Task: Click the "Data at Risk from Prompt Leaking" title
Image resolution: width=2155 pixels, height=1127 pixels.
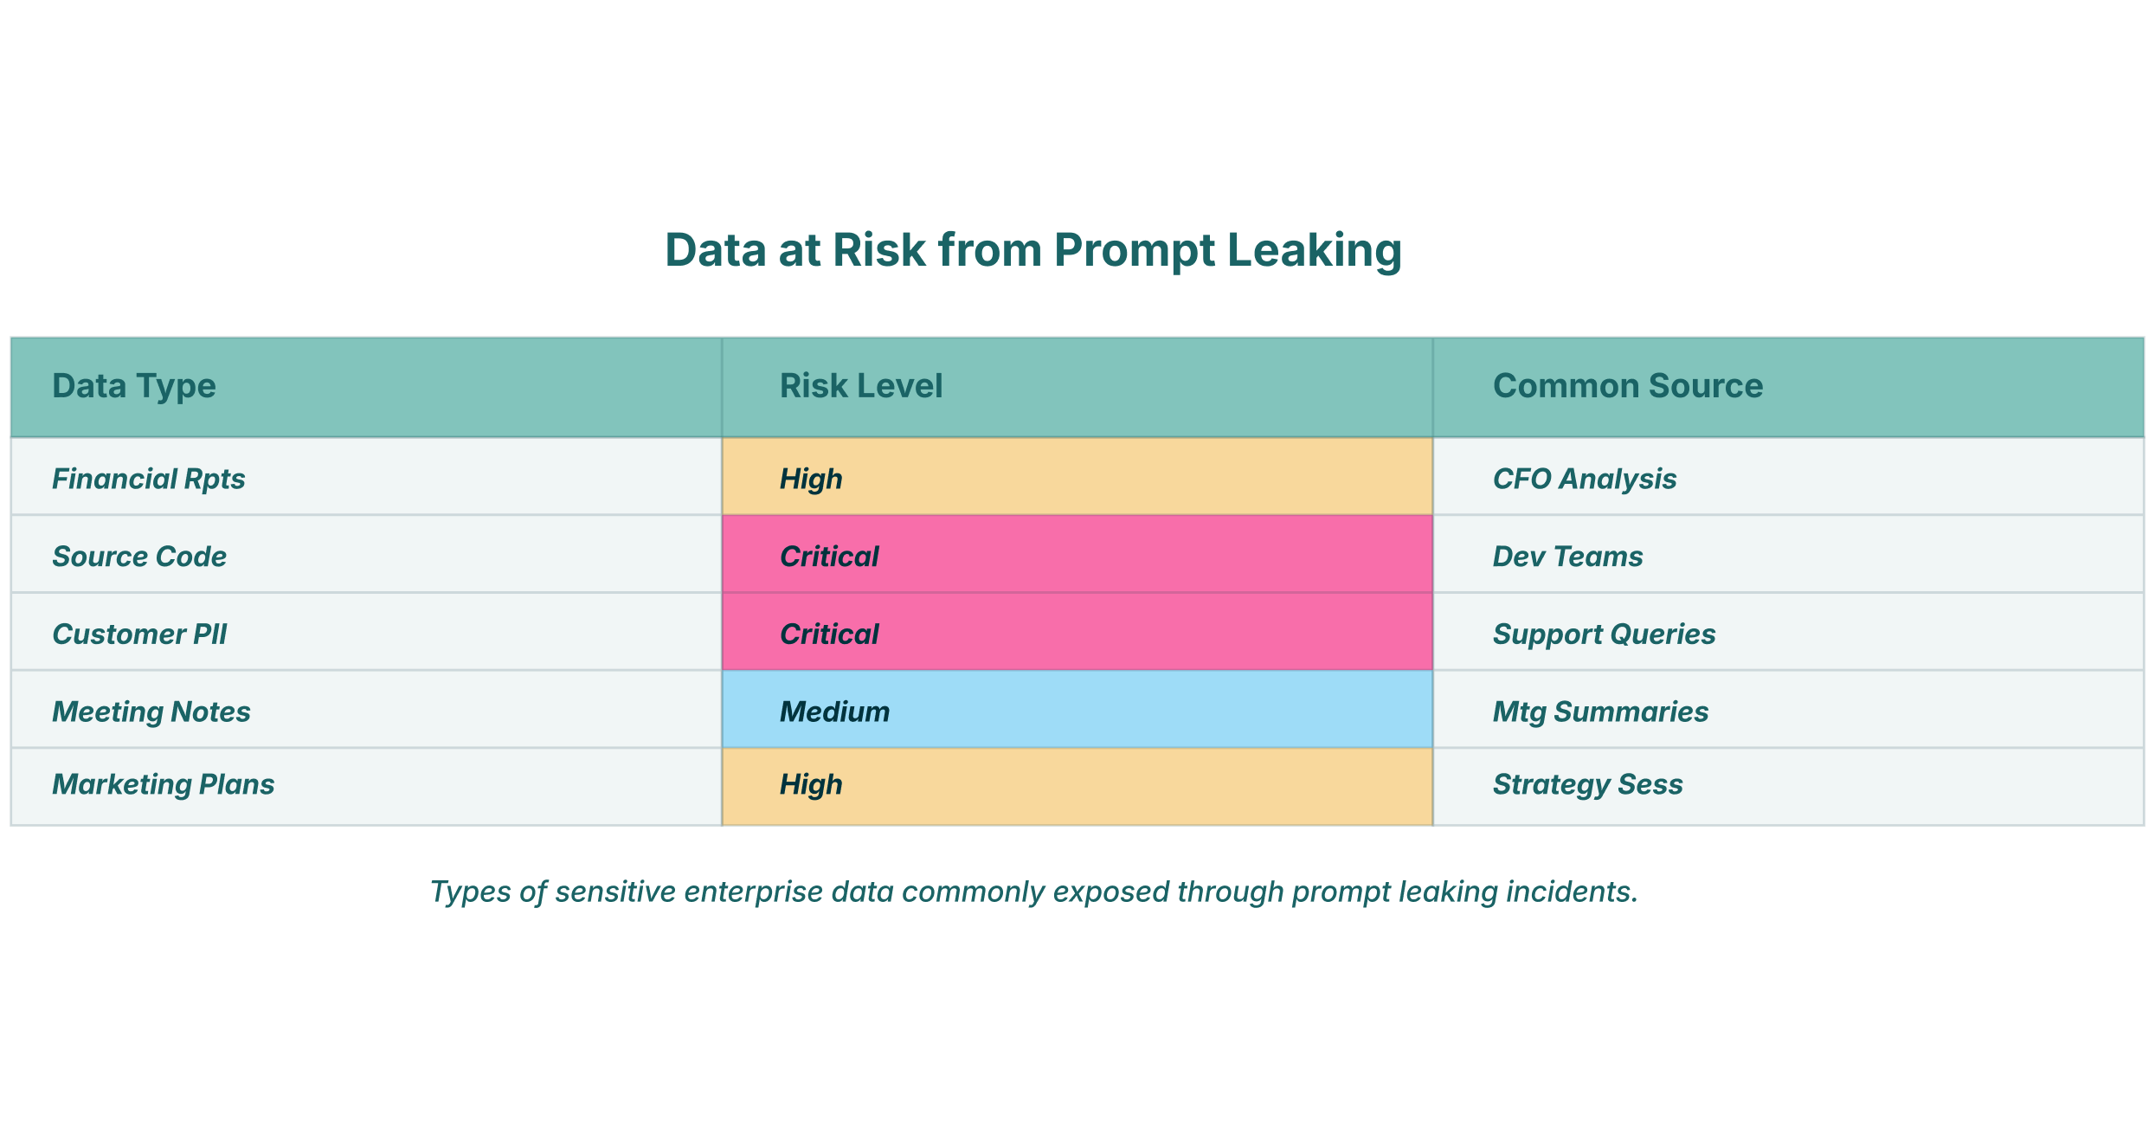Action: pos(1033,250)
